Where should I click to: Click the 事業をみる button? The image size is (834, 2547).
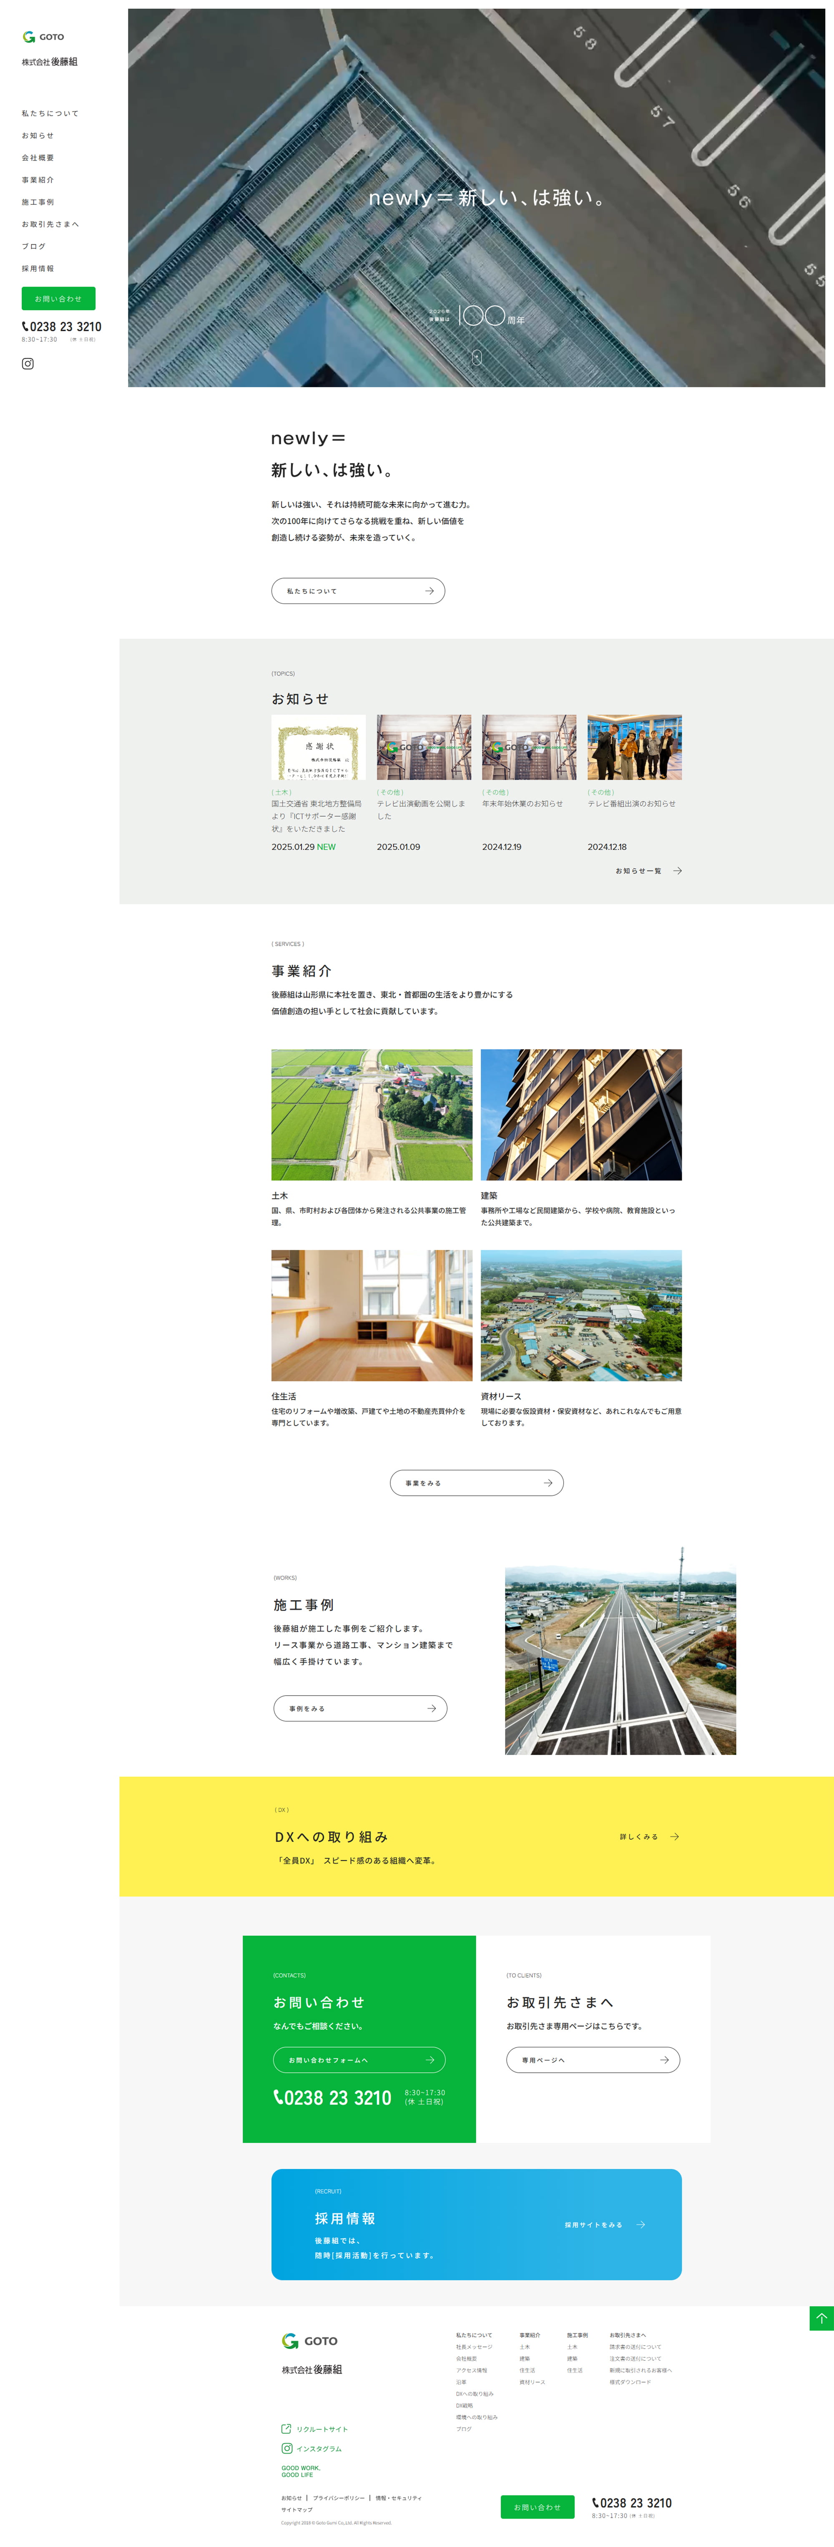477,1483
